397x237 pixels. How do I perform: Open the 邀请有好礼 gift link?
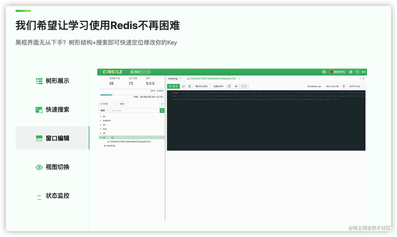338,72
